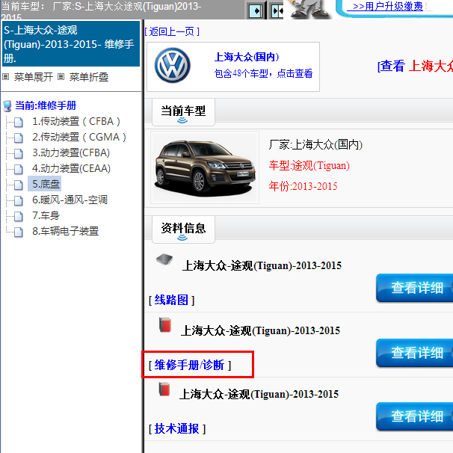Viewport: 453px width, 453px height.
Task: Open 3.动力装置(CFBA) tree item
Action: point(71,152)
